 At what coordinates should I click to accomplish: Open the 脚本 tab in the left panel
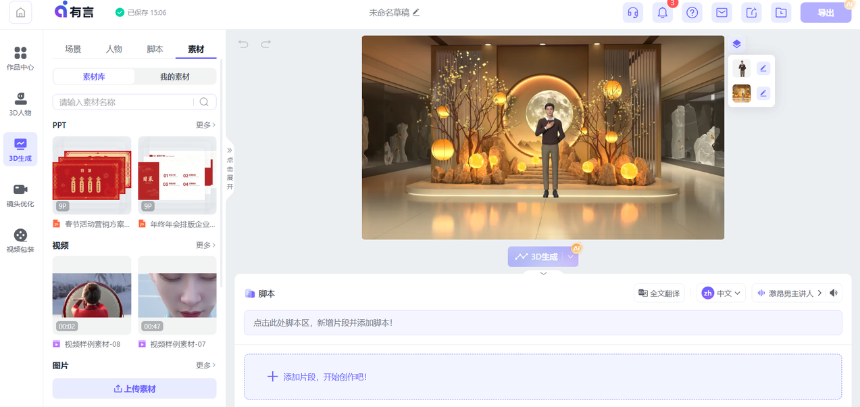(155, 49)
